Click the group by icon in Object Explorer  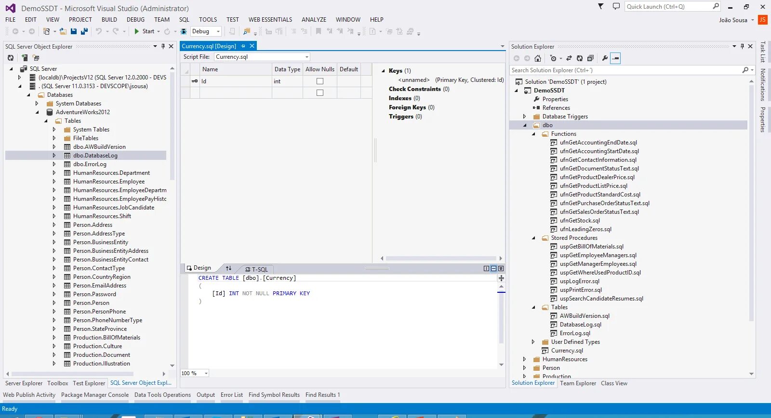(x=36, y=58)
